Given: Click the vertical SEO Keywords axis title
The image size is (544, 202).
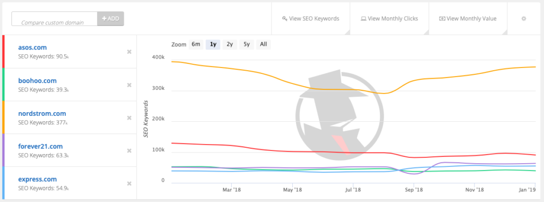Looking at the screenshot, I should coord(146,119).
